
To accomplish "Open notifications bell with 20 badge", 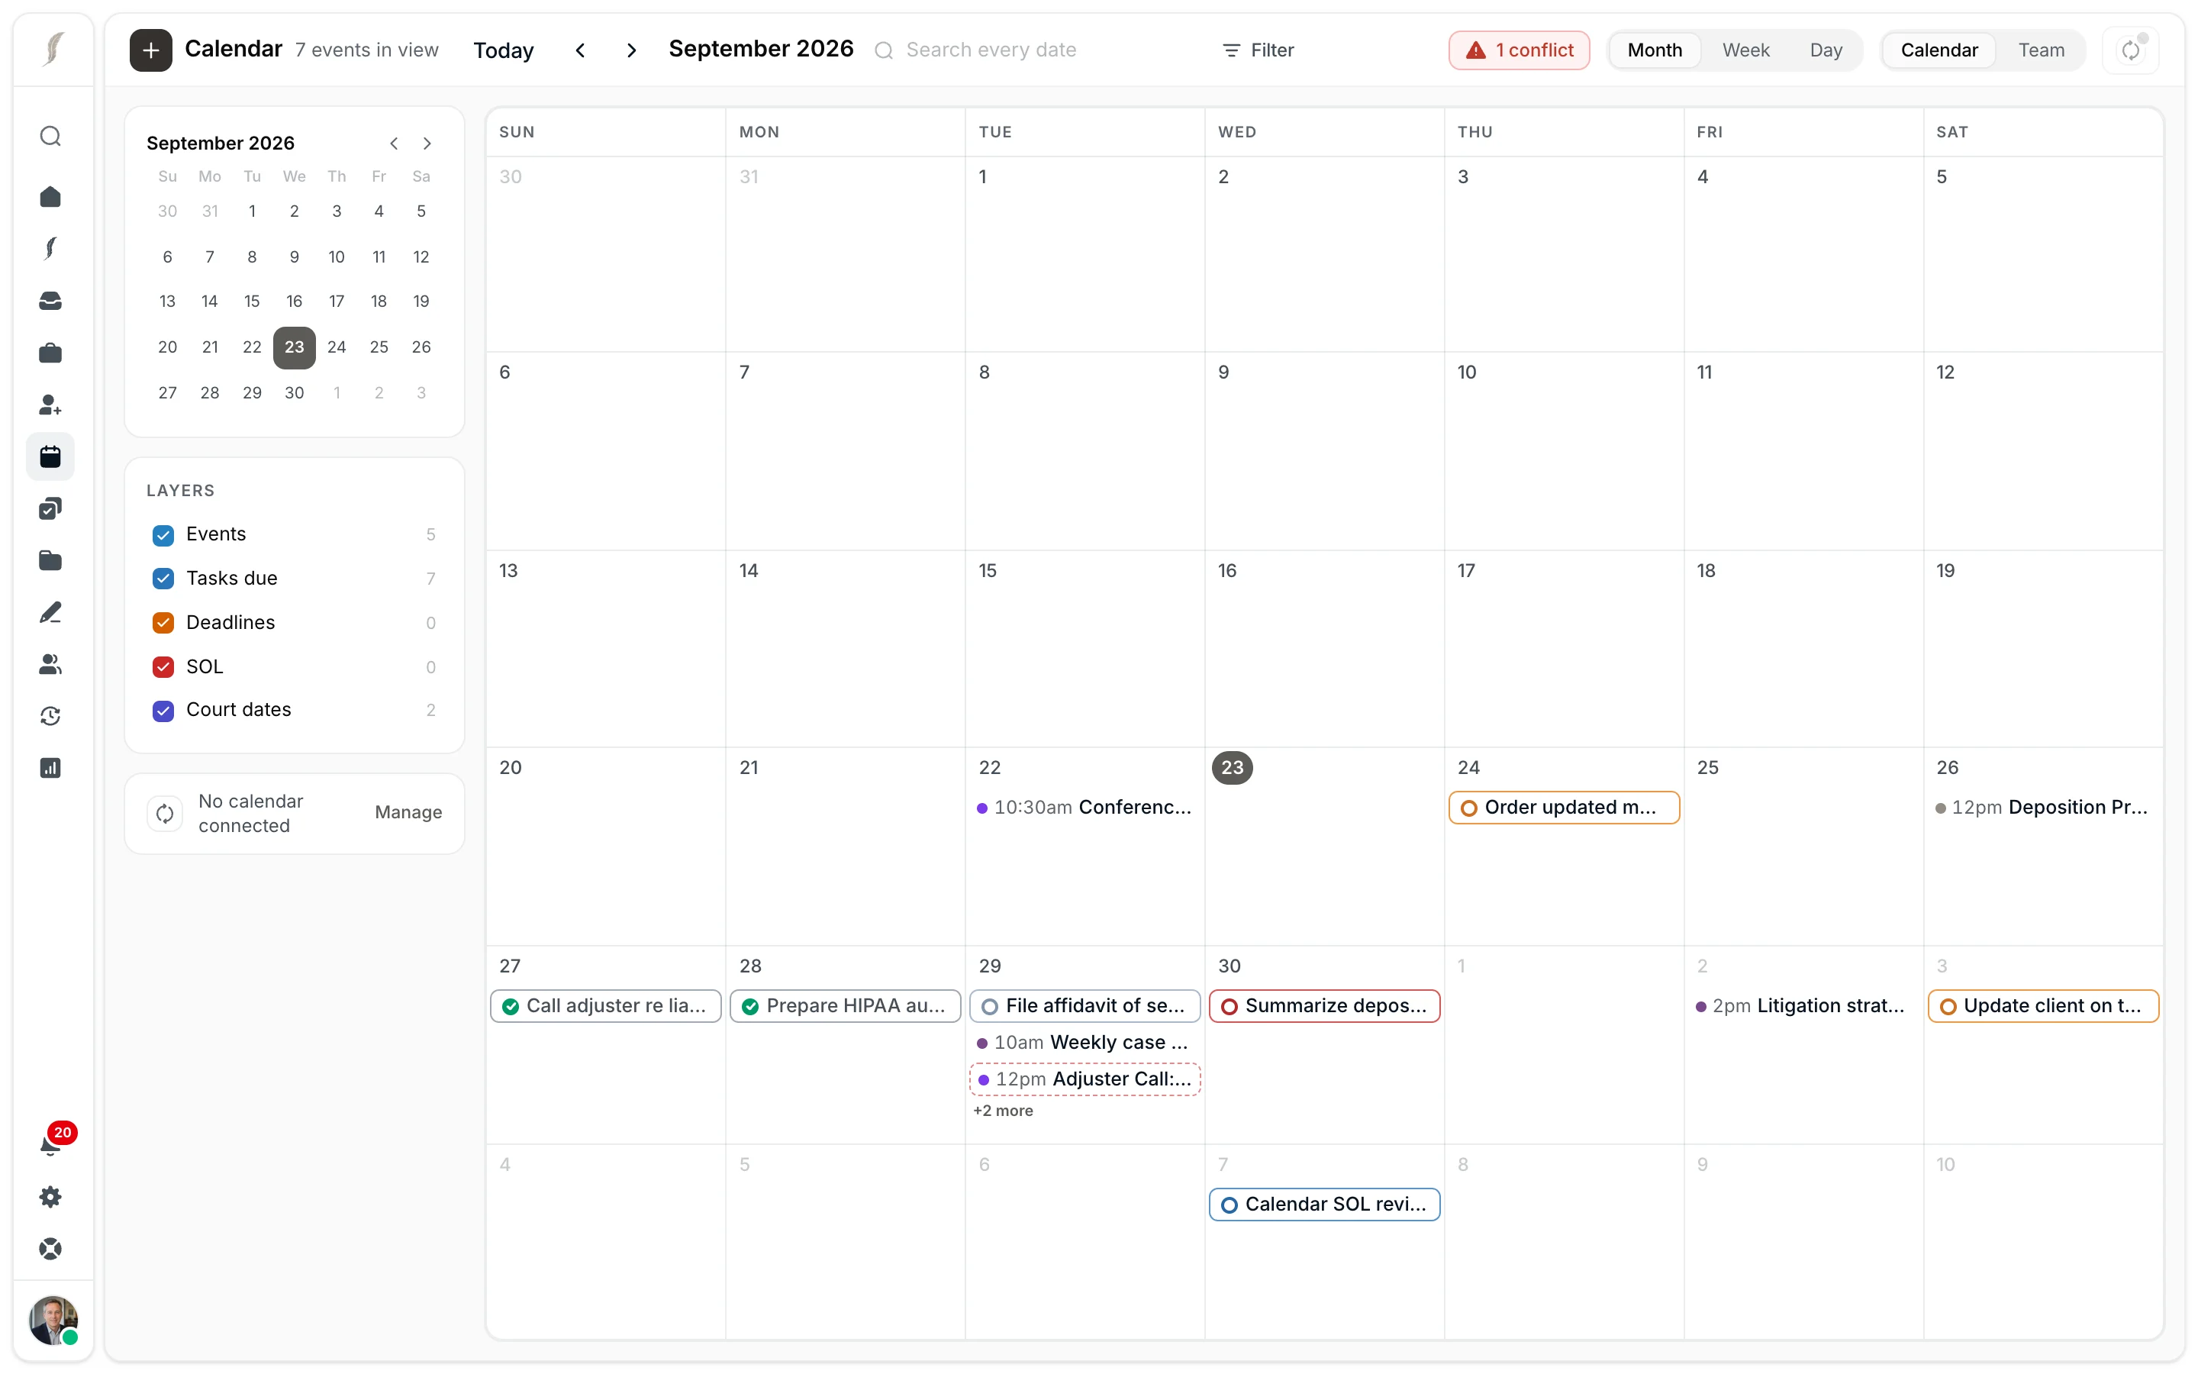I will pos(52,1144).
